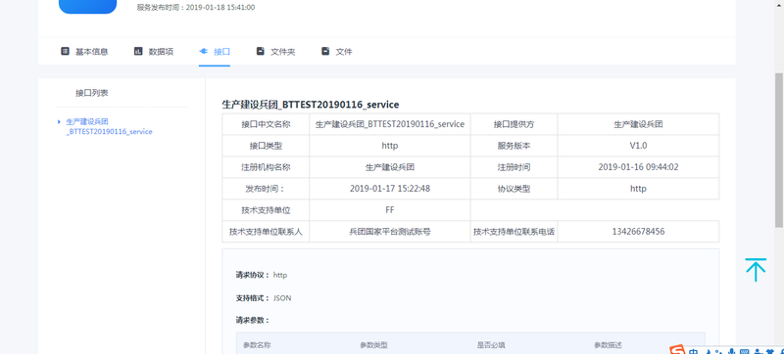Click the 请求协议 http line
This screenshot has width=784, height=354.
pos(262,275)
